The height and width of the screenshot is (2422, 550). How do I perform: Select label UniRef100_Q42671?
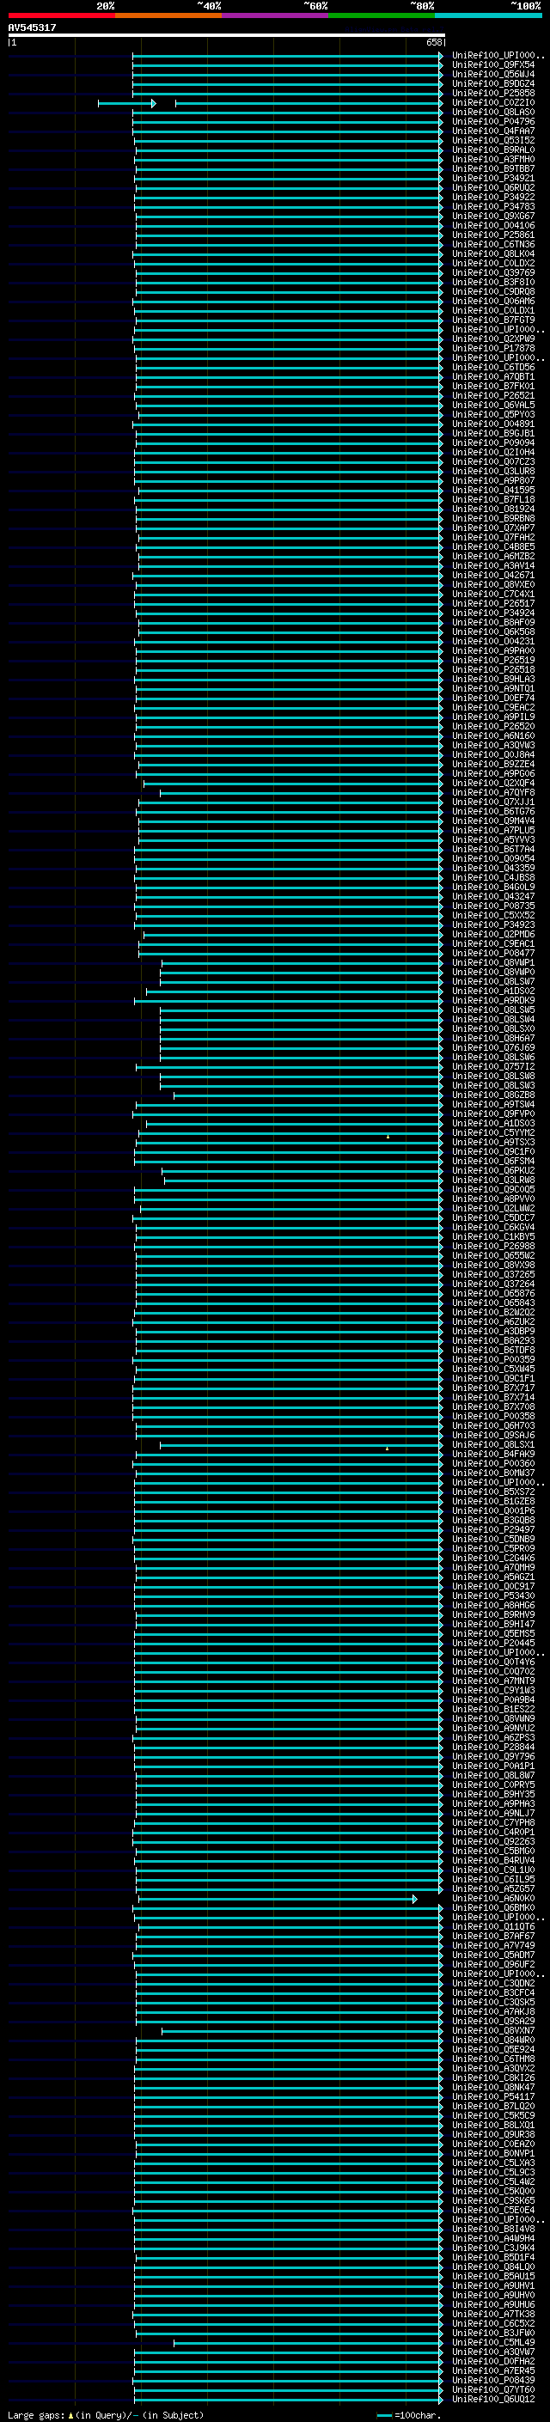[492, 576]
